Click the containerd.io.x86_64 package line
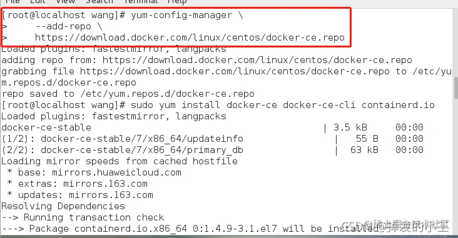 [x=190, y=229]
